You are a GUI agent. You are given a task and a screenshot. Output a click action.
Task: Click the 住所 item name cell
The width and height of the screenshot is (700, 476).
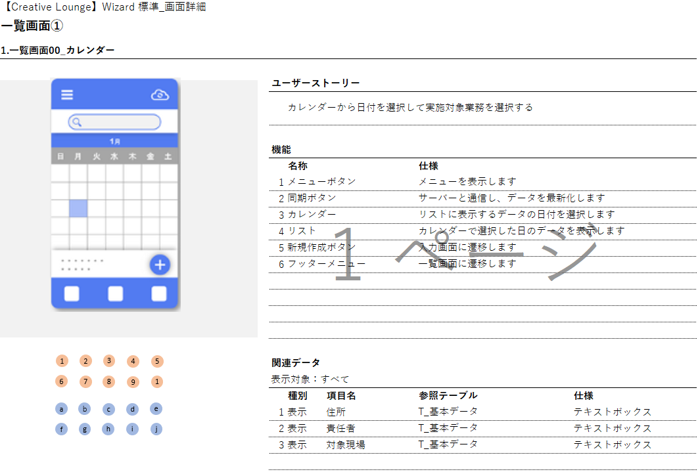coord(336,412)
